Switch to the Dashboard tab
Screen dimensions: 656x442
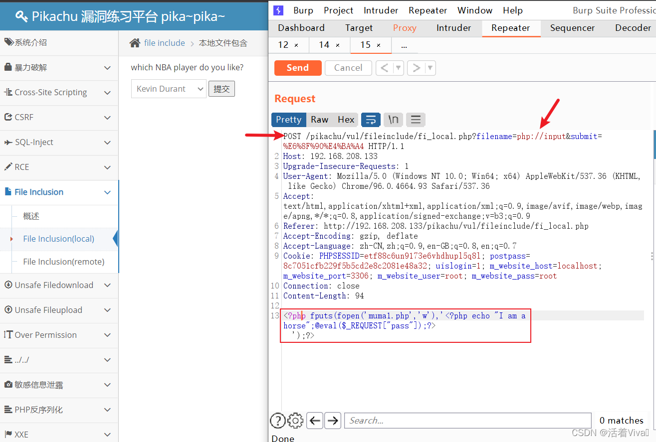point(301,28)
